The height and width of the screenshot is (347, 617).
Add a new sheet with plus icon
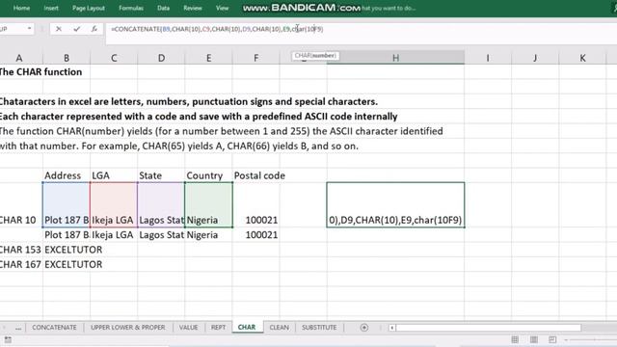click(364, 328)
